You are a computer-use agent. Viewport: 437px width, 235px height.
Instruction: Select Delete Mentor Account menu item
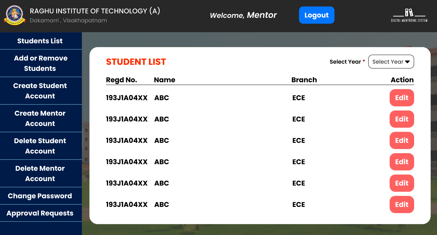coord(40,174)
